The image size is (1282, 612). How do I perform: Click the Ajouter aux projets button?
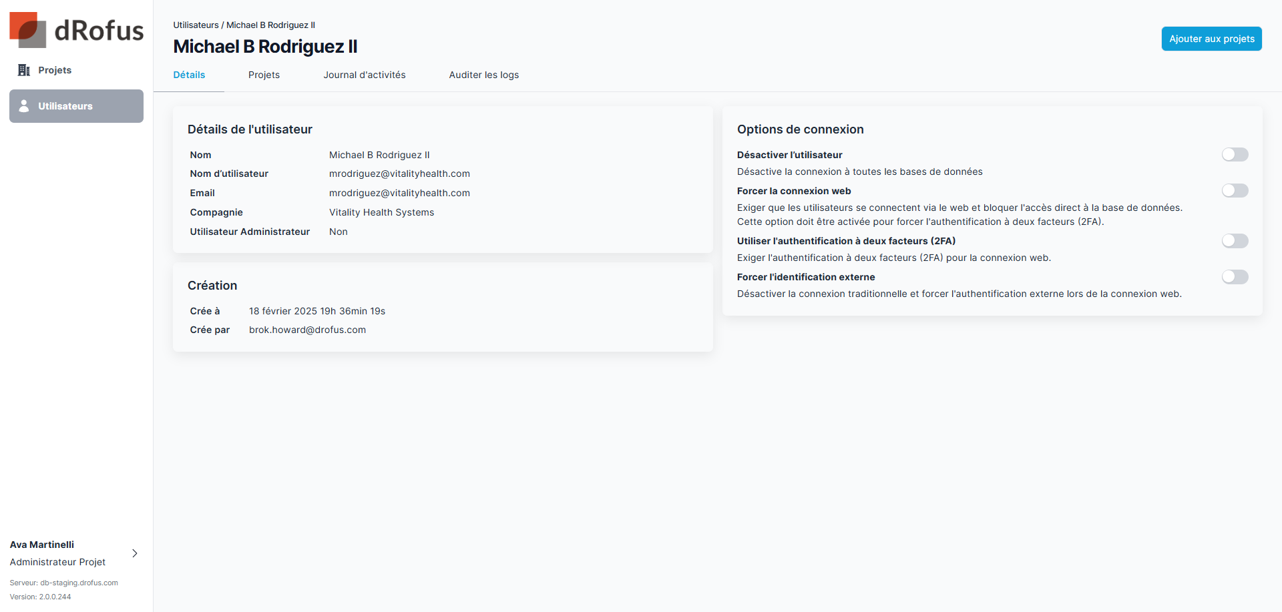(1211, 39)
